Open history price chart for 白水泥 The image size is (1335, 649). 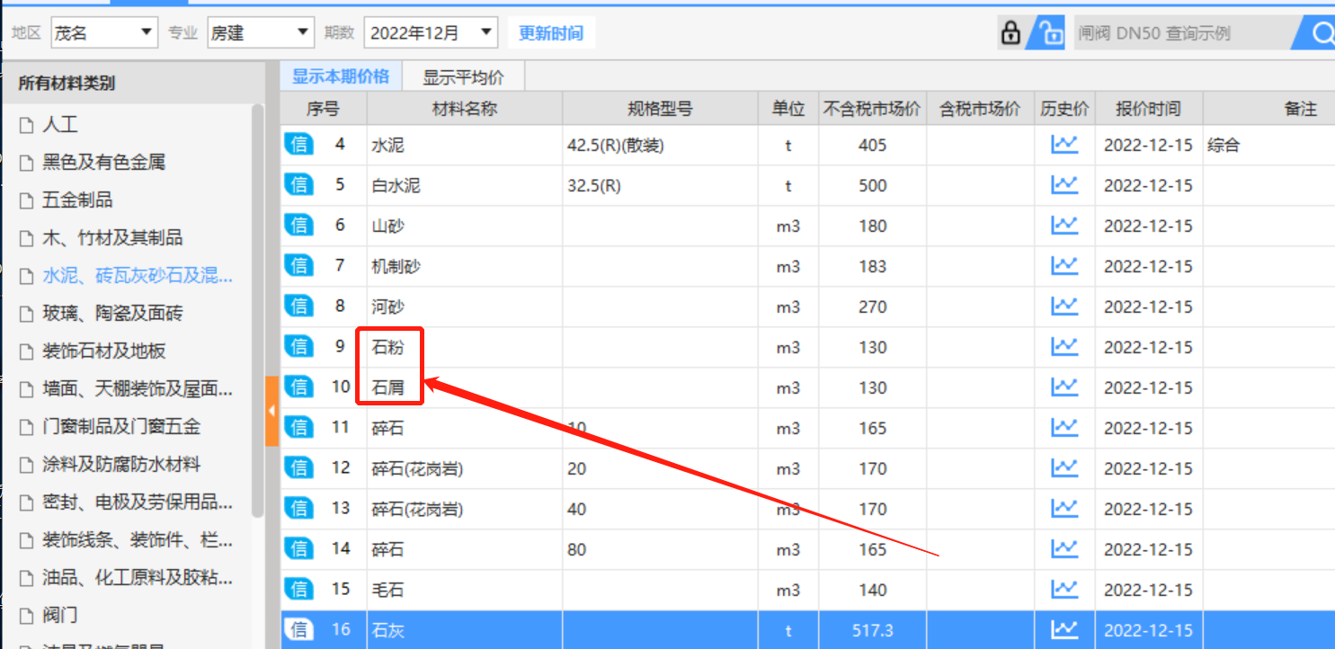(1064, 184)
